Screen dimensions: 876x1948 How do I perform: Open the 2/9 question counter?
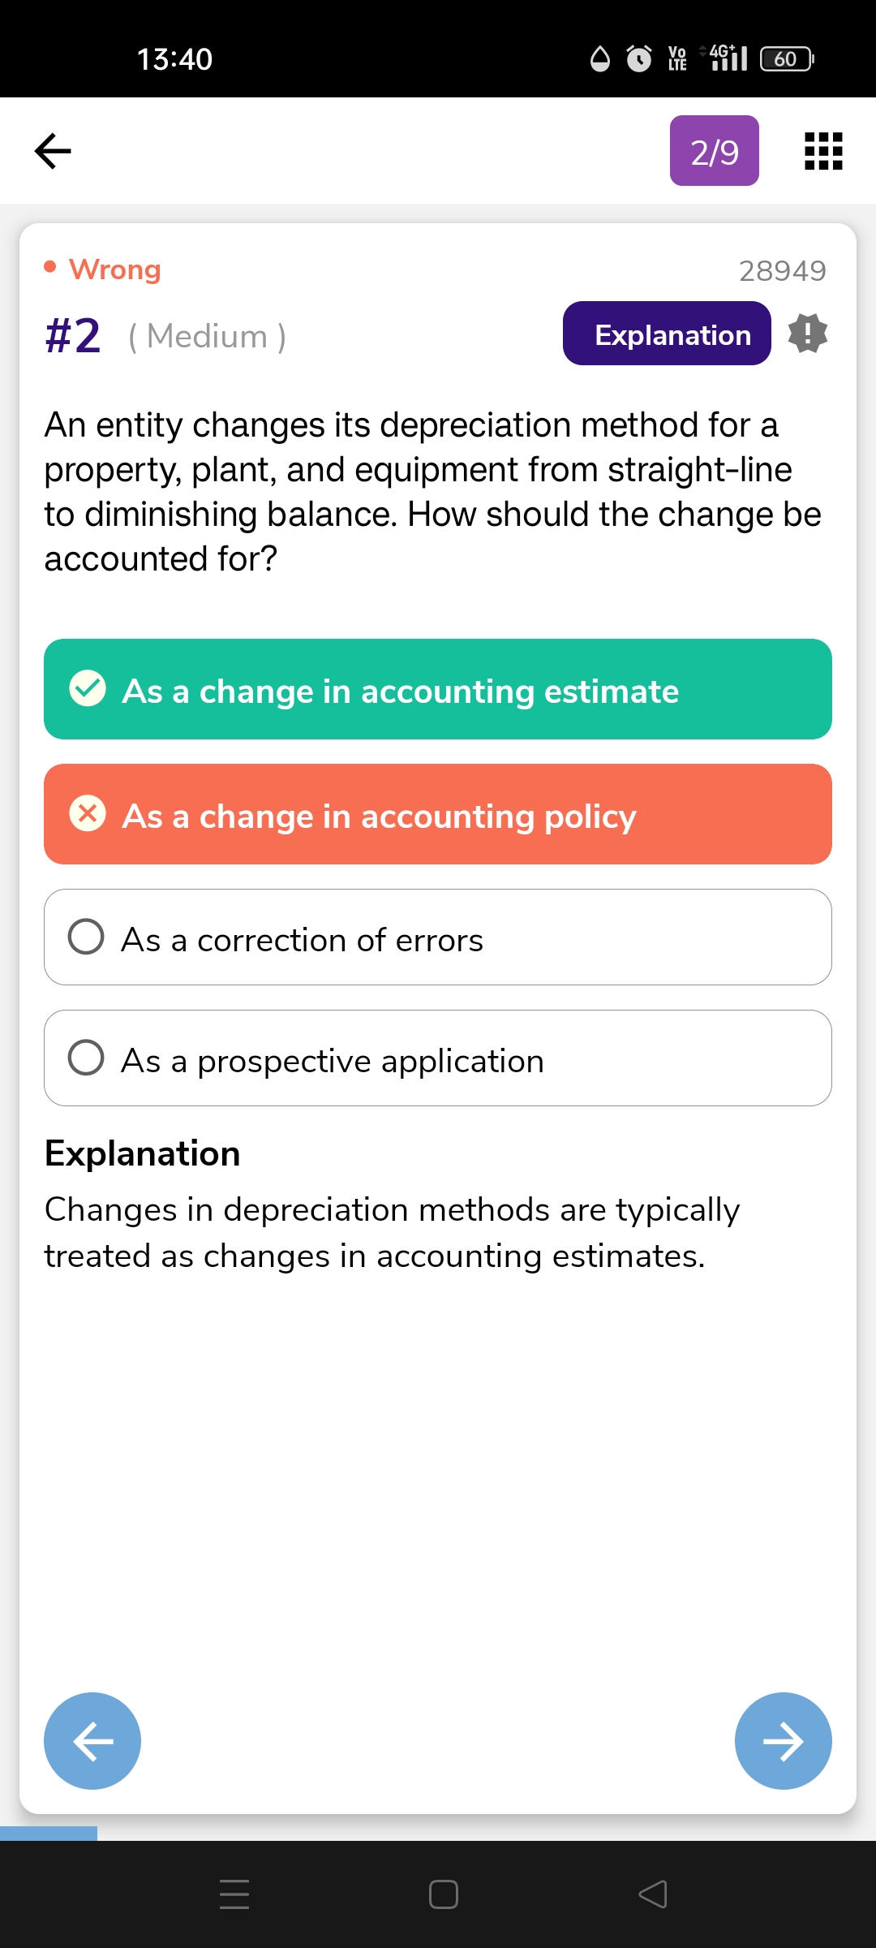point(715,151)
